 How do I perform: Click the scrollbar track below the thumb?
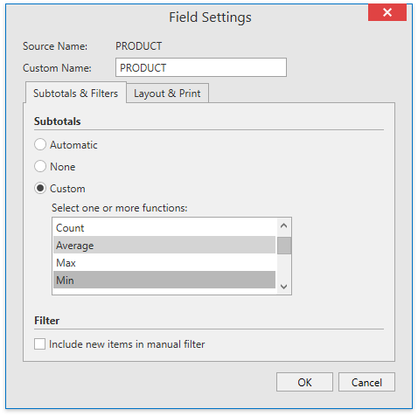pos(284,267)
